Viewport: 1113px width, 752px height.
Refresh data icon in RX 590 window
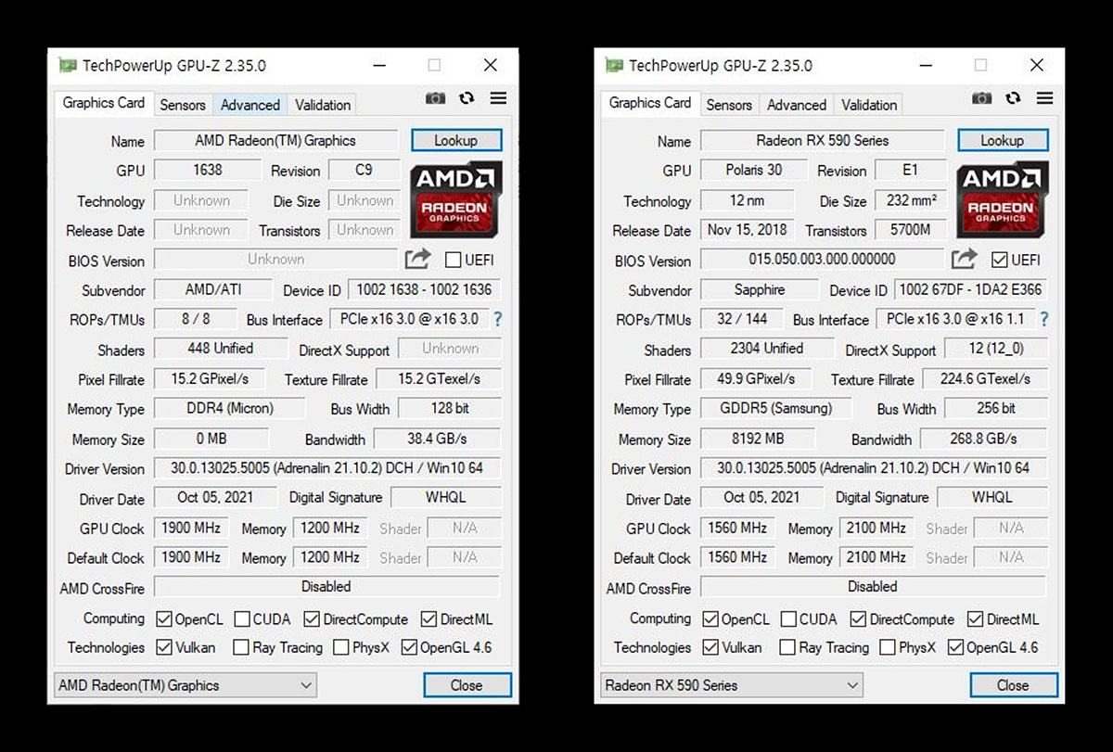click(1013, 98)
